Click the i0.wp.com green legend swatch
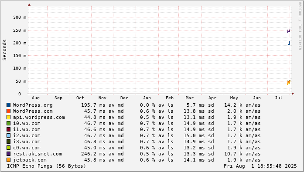This screenshot has width=304, height=172. point(8,123)
